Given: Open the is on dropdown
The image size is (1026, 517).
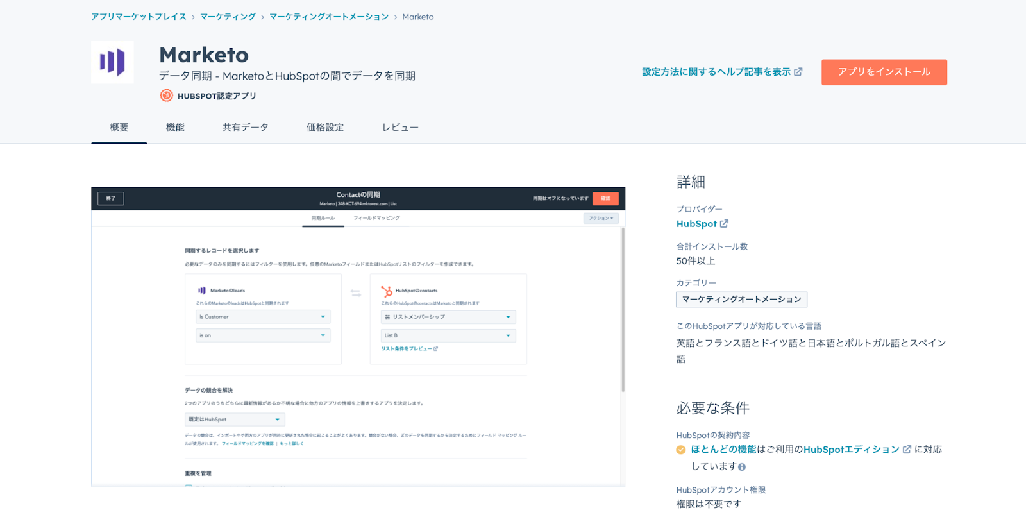Looking at the screenshot, I should point(263,335).
